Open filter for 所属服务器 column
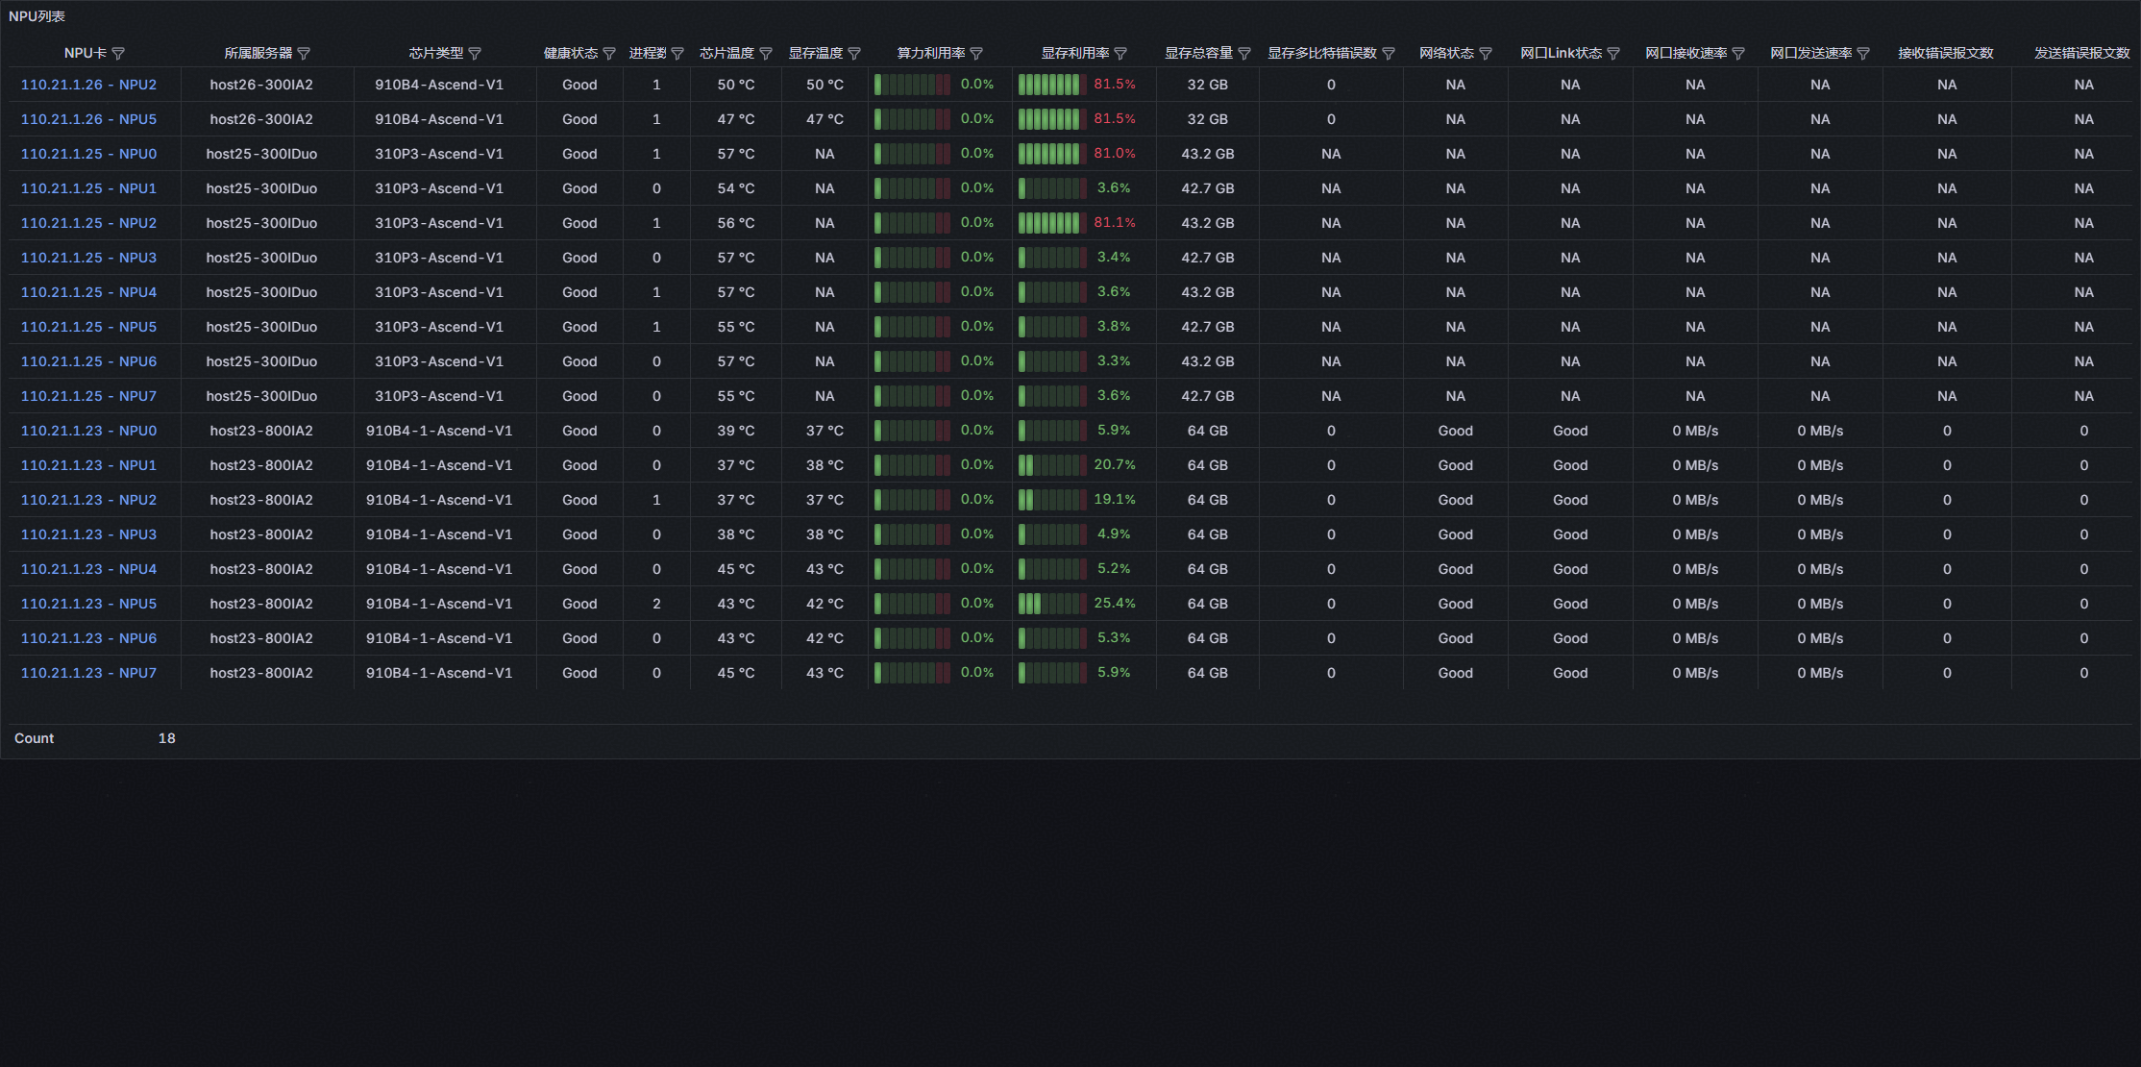Image resolution: width=2141 pixels, height=1067 pixels. [304, 54]
